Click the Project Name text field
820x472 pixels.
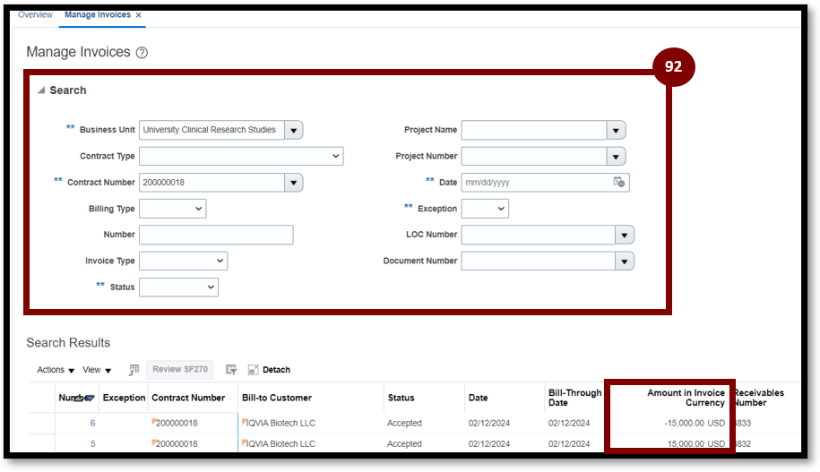click(x=534, y=130)
